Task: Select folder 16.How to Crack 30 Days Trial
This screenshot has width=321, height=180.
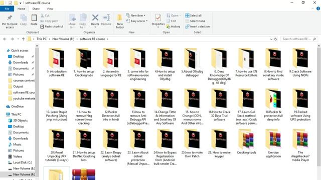Action: pos(219,105)
